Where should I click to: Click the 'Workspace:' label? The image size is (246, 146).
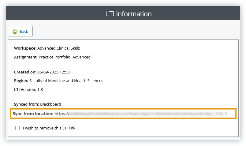(x=25, y=48)
